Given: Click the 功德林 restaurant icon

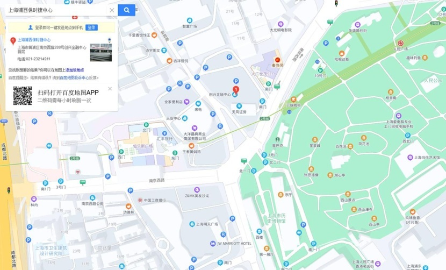Looking at the screenshot, I should tap(128, 206).
